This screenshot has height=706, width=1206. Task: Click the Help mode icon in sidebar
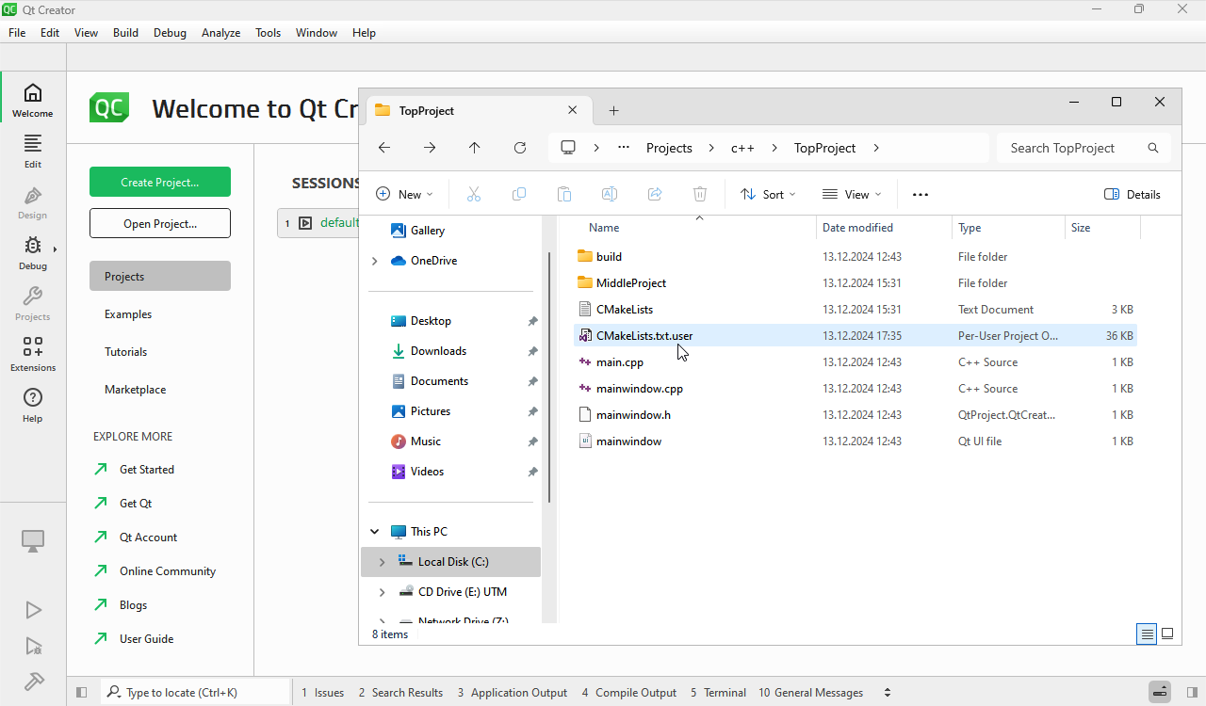point(33,405)
